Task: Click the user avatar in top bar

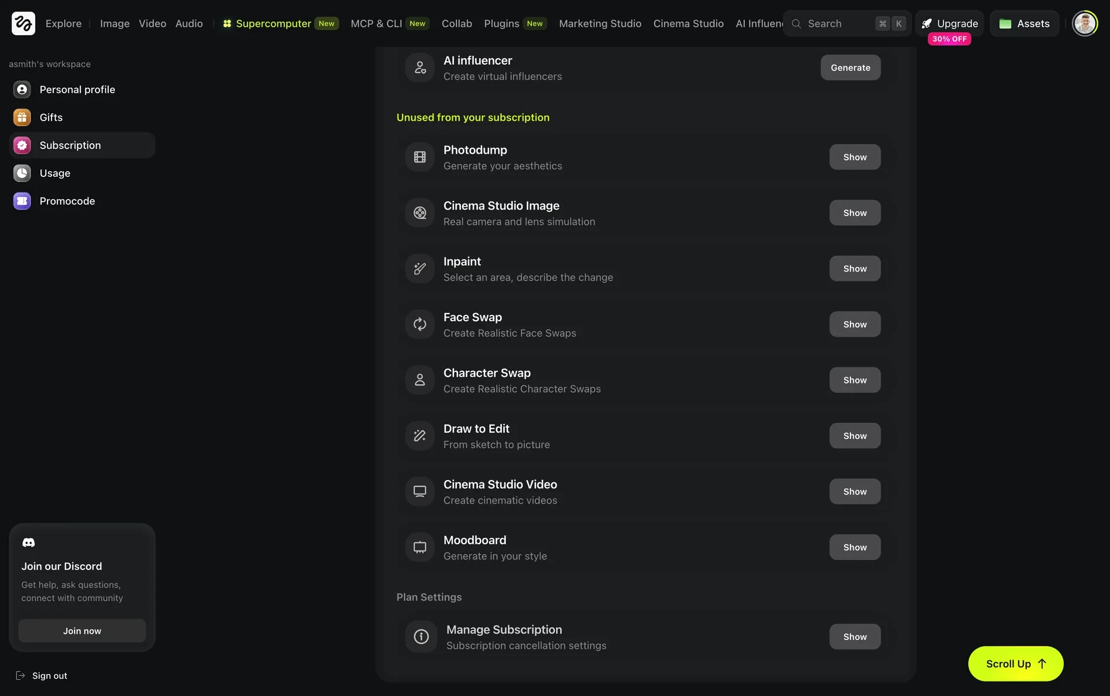Action: [1085, 23]
